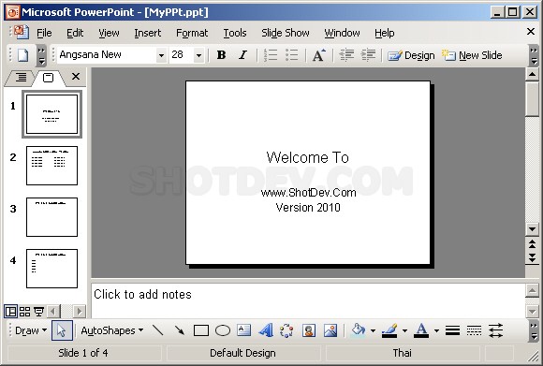Viewport: 543px width, 366px height.
Task: Expand the font size 28 dropdown
Action: (198, 55)
